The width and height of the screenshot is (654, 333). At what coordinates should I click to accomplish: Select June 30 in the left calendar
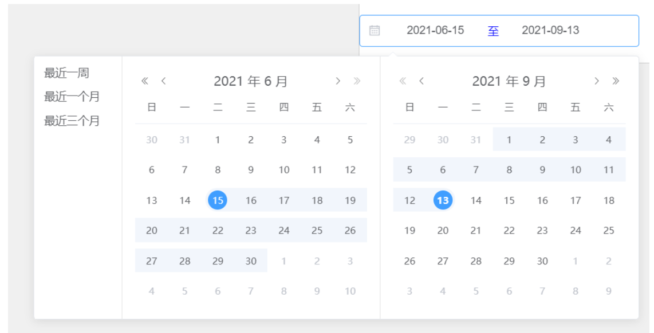click(251, 261)
